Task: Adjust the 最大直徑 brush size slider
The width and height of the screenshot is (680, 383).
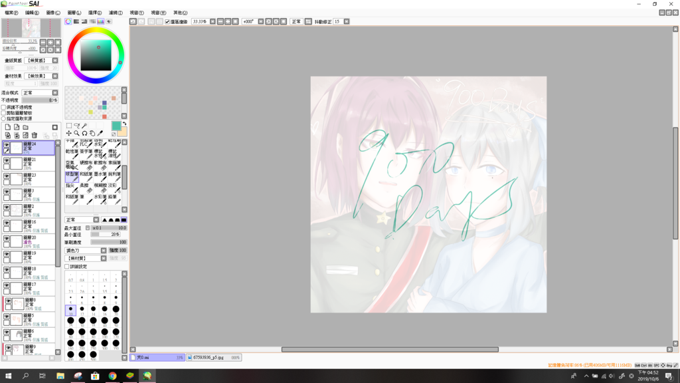Action: click(109, 228)
